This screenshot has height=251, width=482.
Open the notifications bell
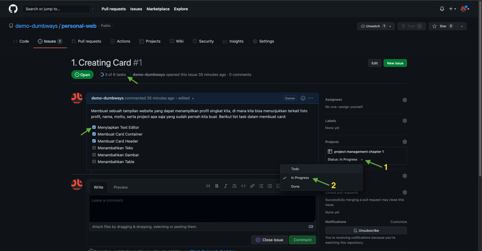442,9
